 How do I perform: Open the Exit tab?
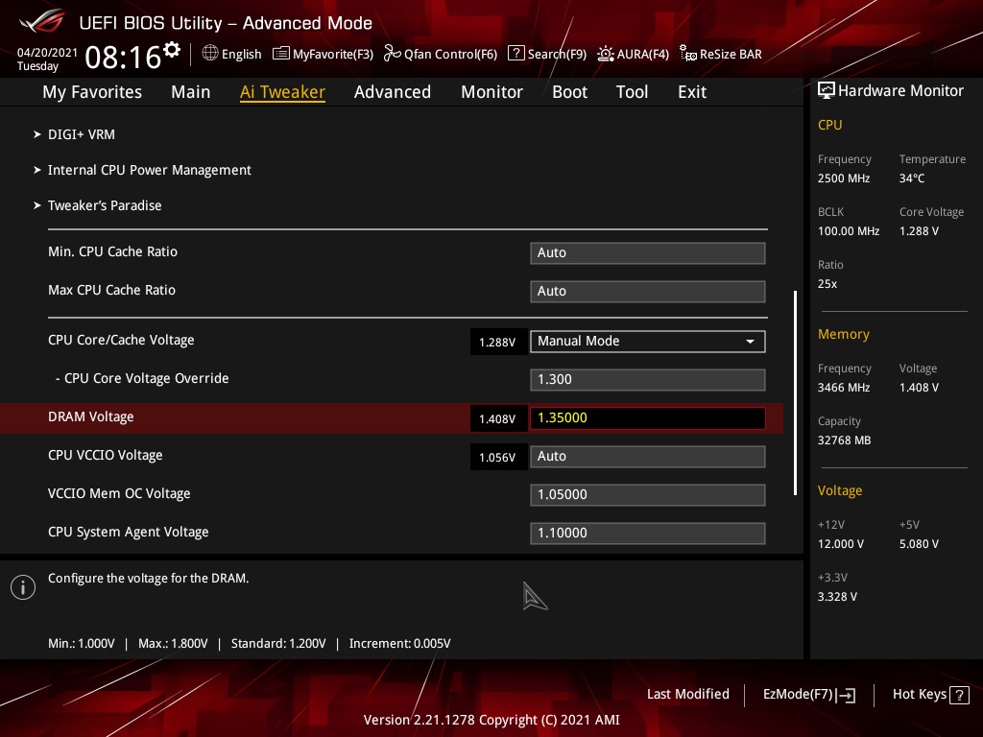click(x=692, y=92)
